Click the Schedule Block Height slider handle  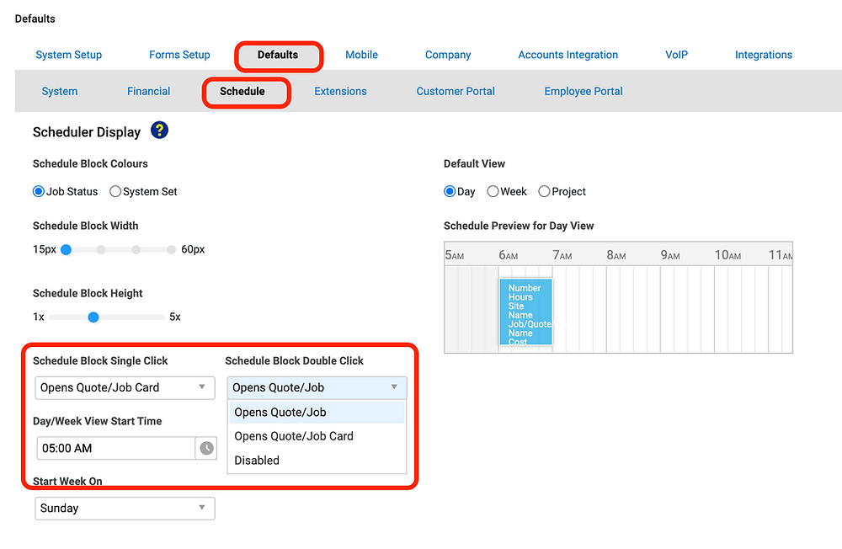[93, 317]
